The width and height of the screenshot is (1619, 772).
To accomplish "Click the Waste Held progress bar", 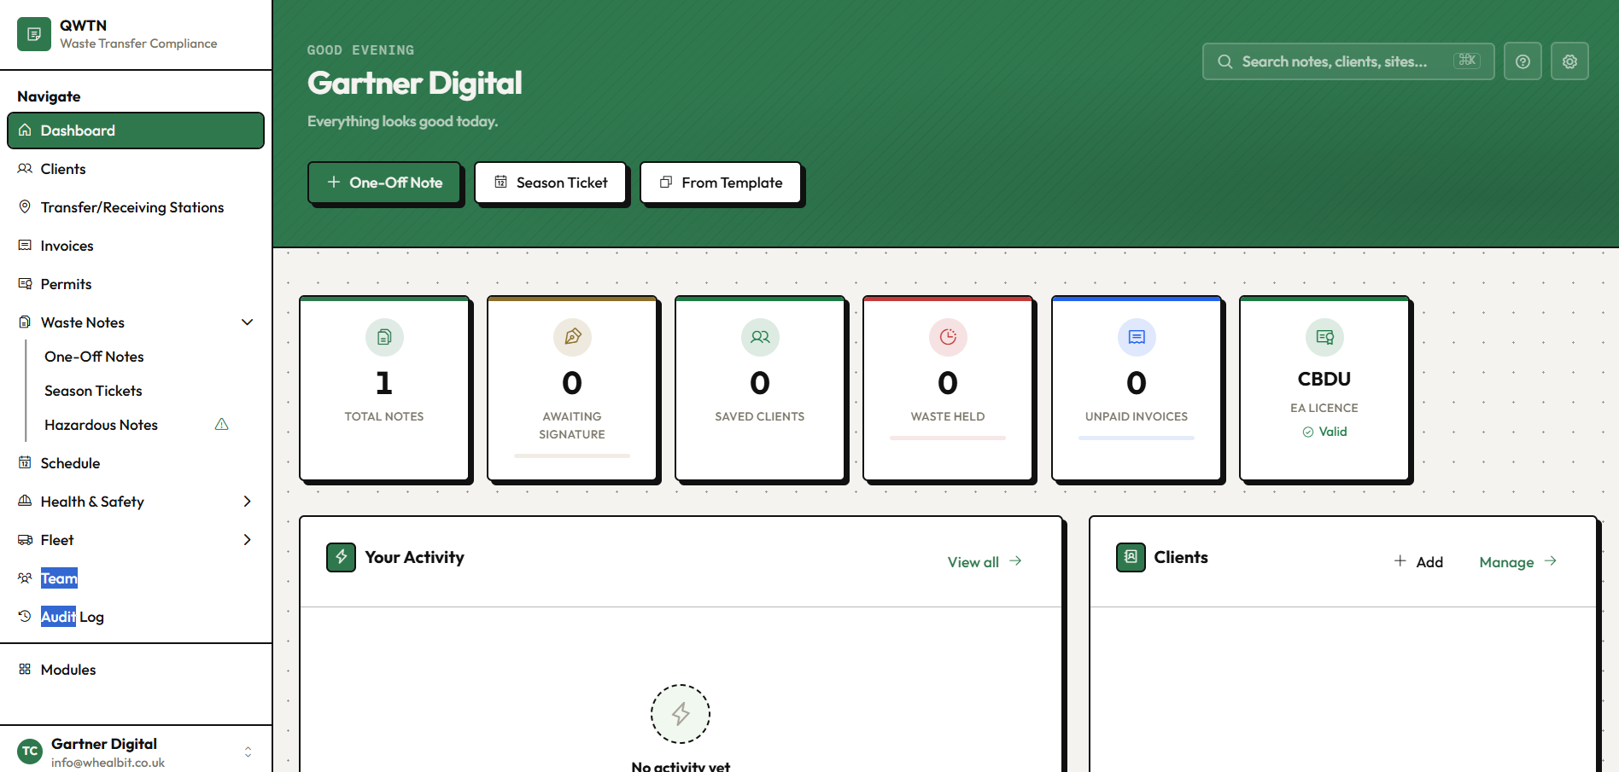I will (948, 438).
